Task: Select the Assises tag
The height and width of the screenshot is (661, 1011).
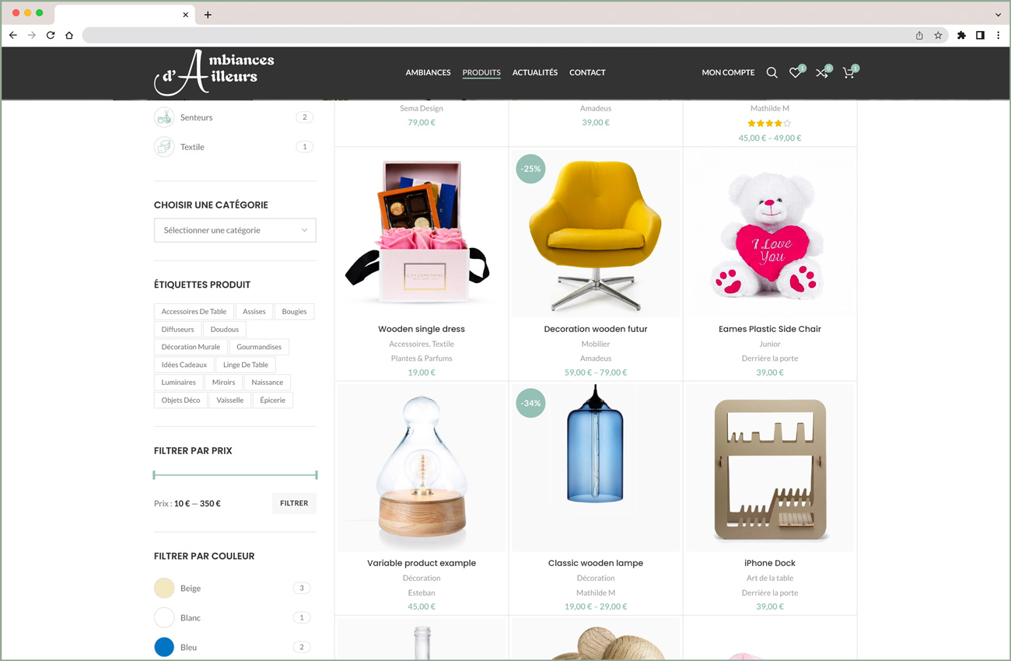Action: 254,312
